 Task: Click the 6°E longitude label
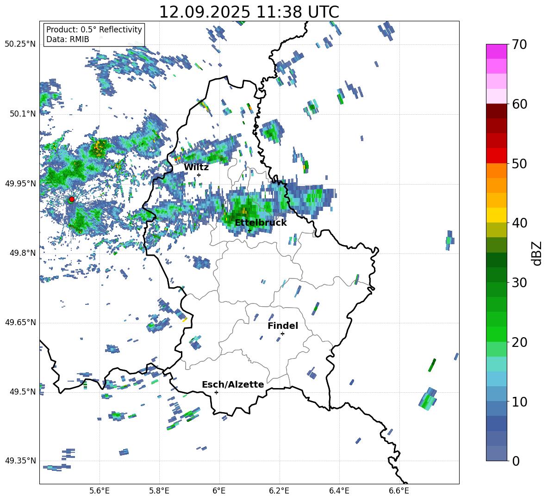(x=219, y=491)
